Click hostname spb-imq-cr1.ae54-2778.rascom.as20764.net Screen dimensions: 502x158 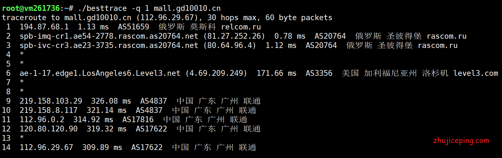109,36
